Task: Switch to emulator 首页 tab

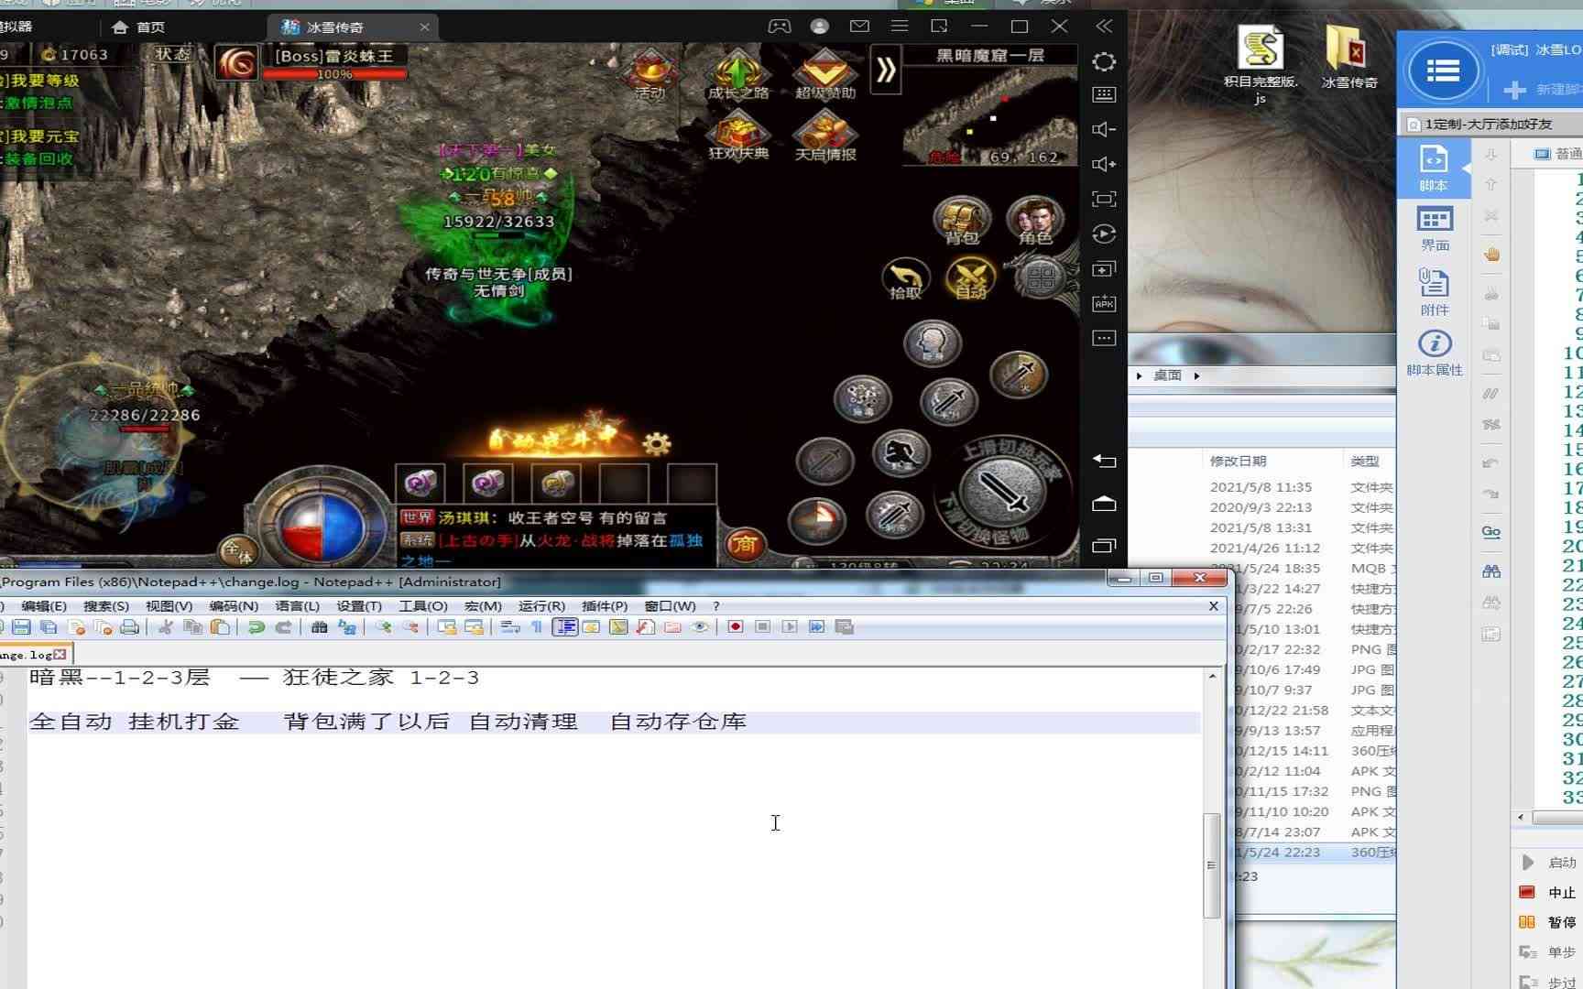Action: pos(137,27)
